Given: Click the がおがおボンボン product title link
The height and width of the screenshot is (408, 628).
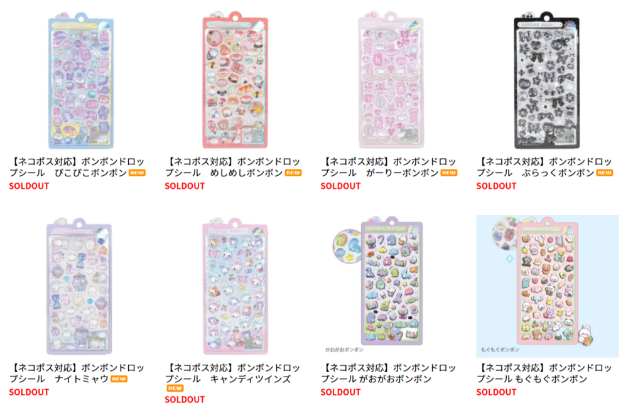Looking at the screenshot, I should coord(389,373).
